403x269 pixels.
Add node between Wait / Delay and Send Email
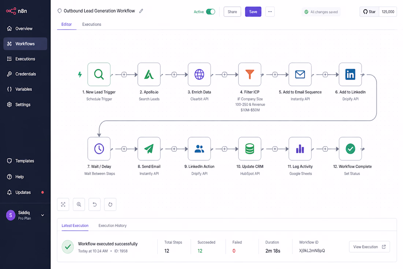click(x=124, y=149)
